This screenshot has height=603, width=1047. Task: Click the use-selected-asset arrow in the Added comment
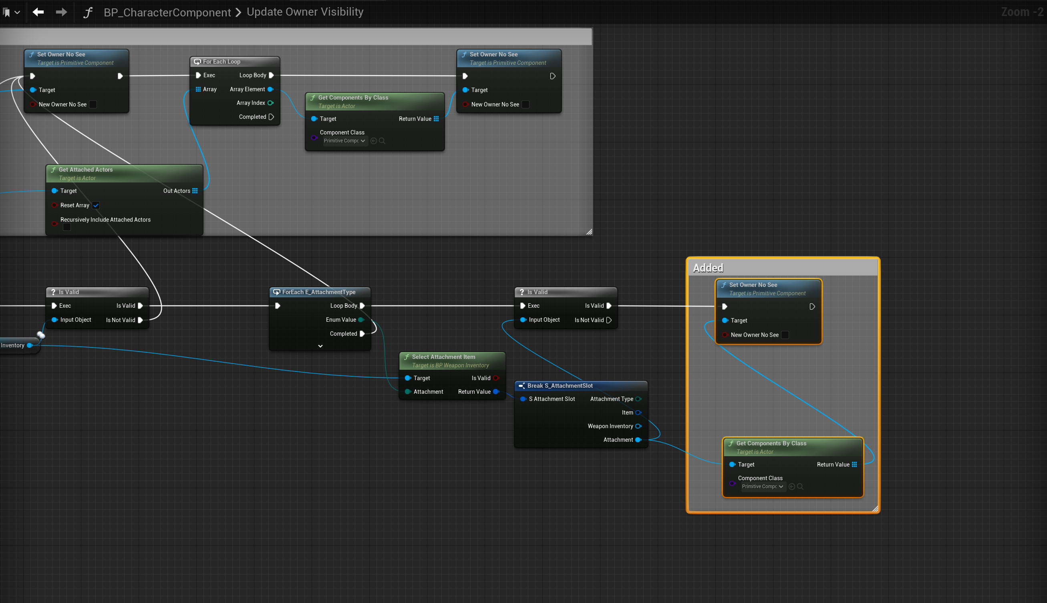(x=792, y=487)
